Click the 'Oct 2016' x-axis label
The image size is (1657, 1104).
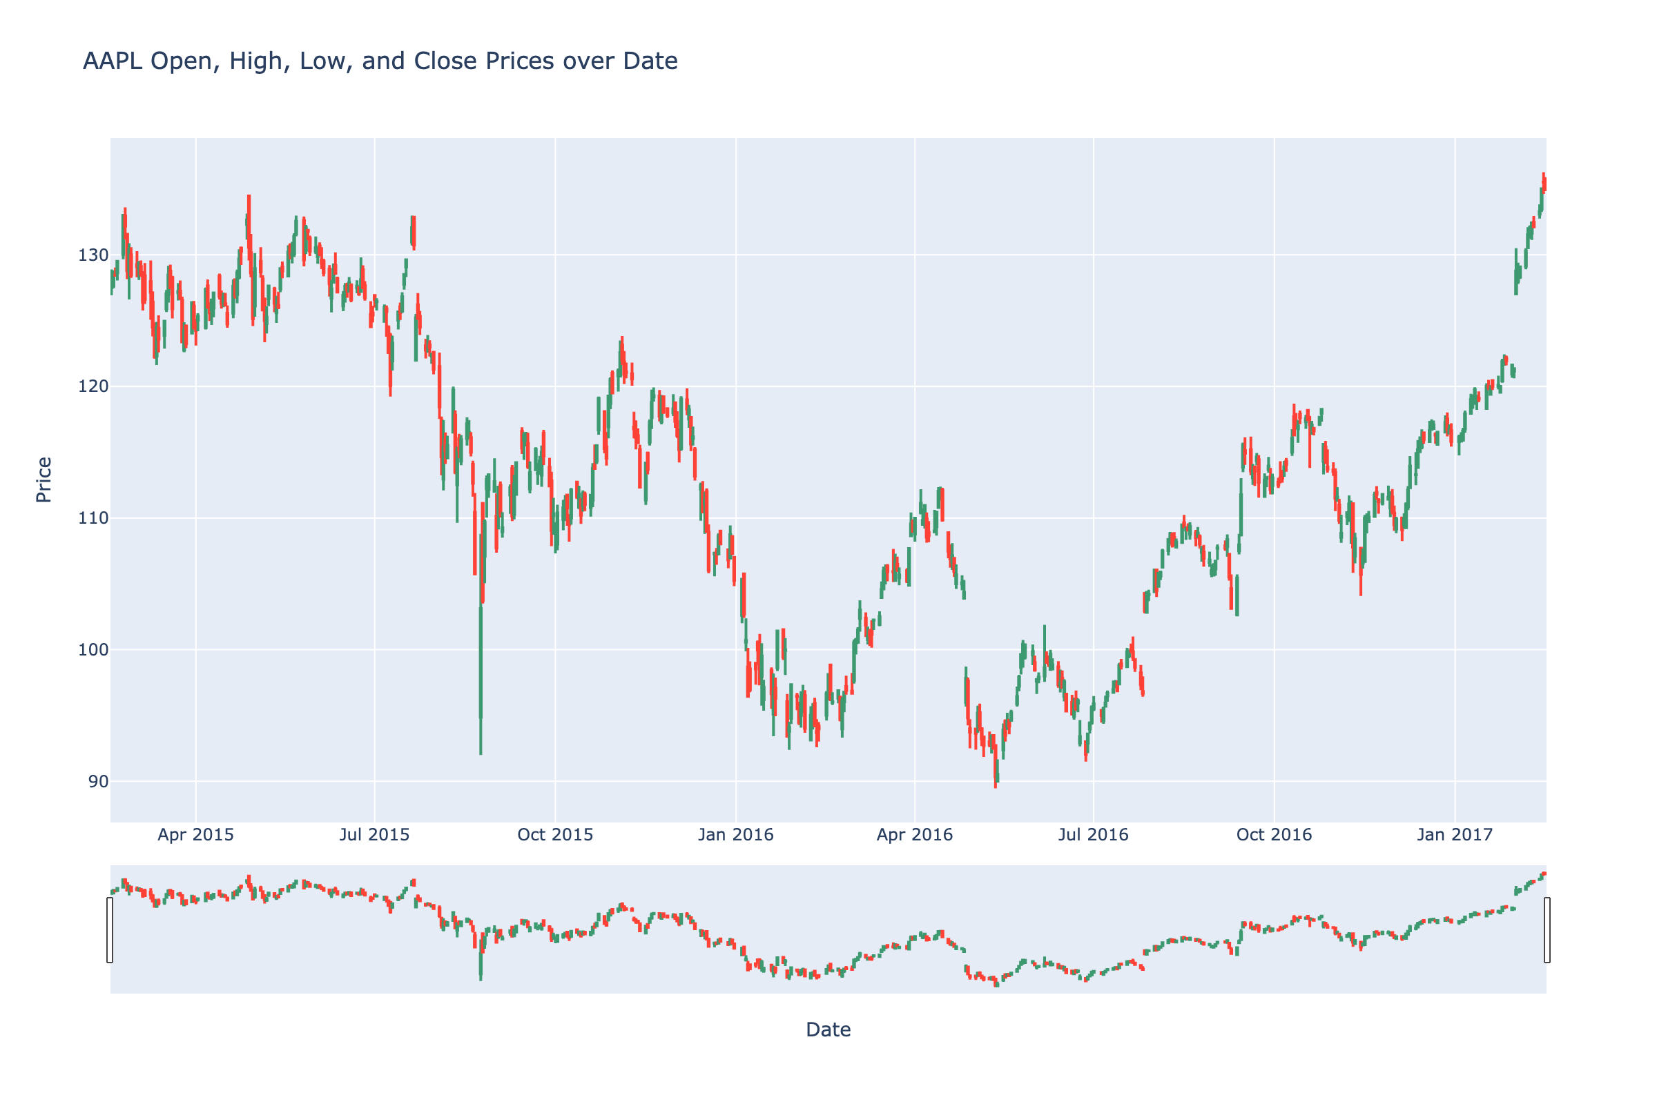coord(1275,835)
